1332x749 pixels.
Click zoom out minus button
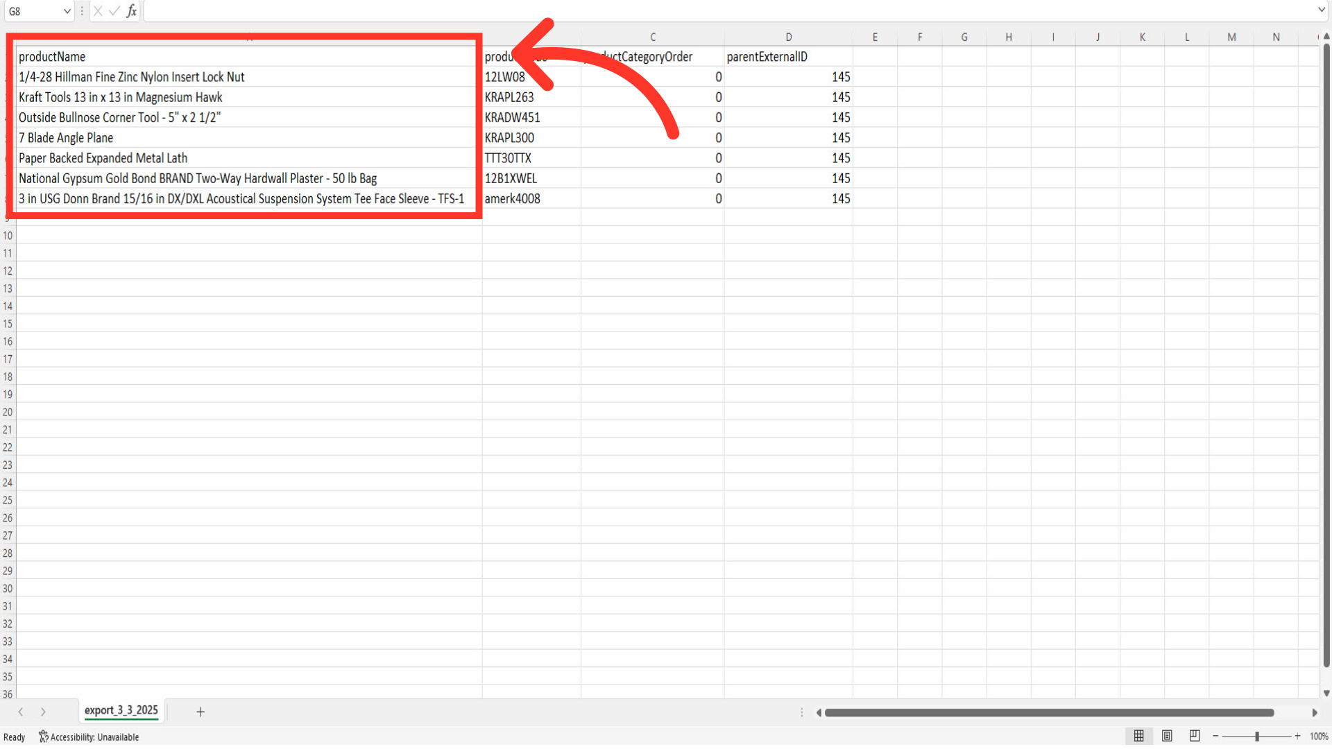coord(1215,736)
